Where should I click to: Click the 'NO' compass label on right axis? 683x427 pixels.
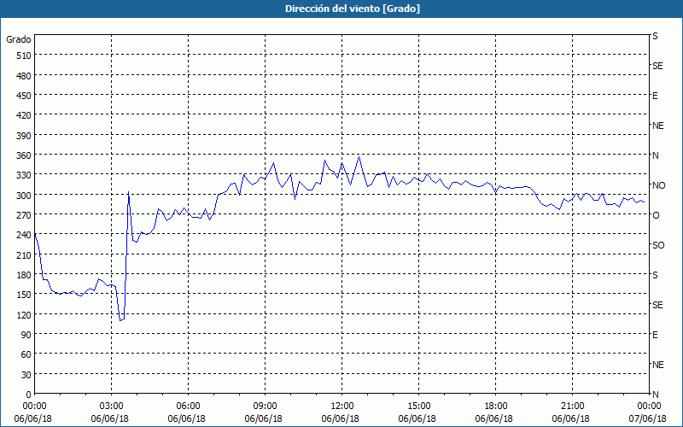pos(658,185)
